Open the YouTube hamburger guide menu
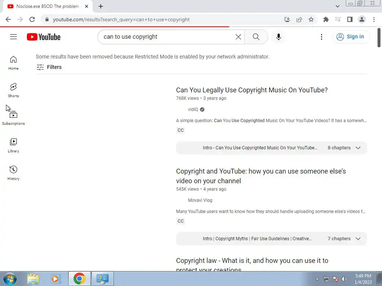The height and width of the screenshot is (286, 382). (x=13, y=37)
